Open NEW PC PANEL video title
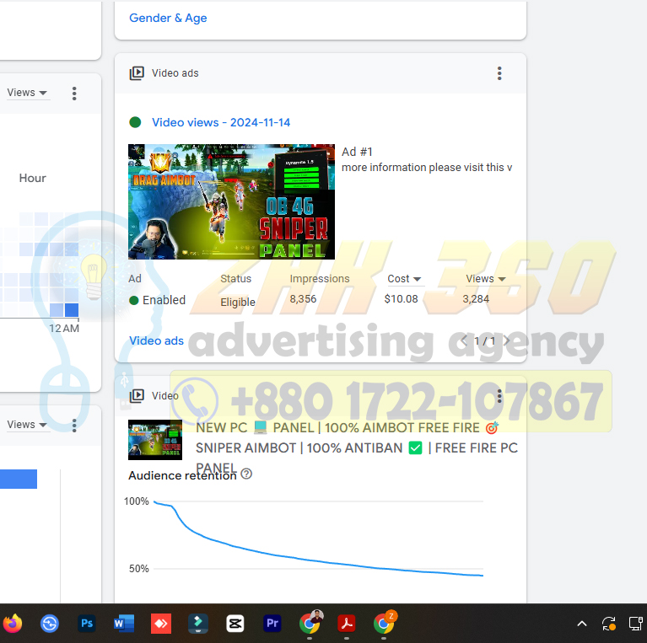This screenshot has width=647, height=643. point(357,448)
